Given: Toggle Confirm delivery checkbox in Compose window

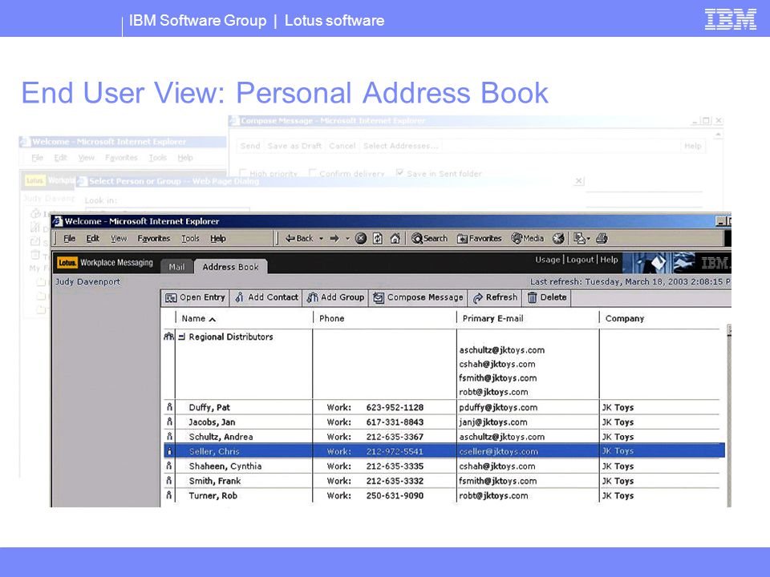Looking at the screenshot, I should (x=312, y=173).
